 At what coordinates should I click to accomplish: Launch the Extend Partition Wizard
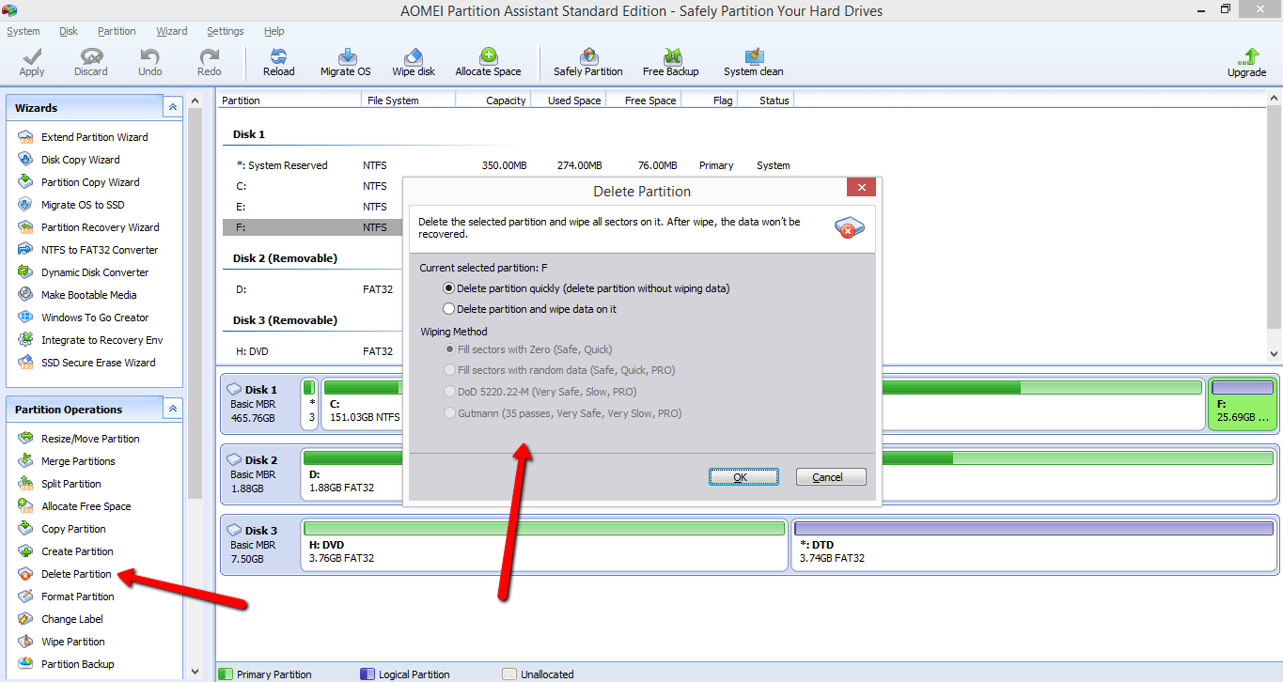click(84, 137)
